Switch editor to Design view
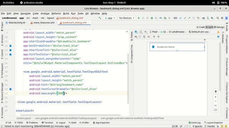This screenshot has width=229, height=128. point(219,27)
